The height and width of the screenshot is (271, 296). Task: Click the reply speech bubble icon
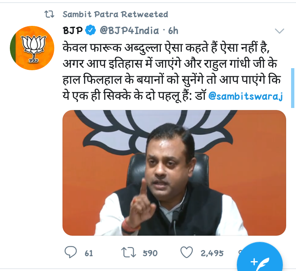point(71,252)
